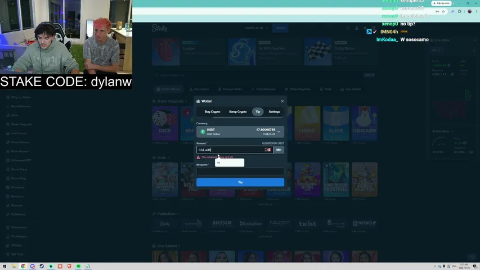Select the My Casino tab
The image size is (480, 270).
coord(199,89)
